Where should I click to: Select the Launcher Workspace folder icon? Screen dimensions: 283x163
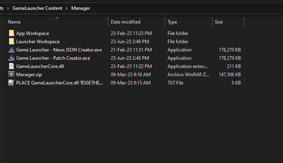11,42
